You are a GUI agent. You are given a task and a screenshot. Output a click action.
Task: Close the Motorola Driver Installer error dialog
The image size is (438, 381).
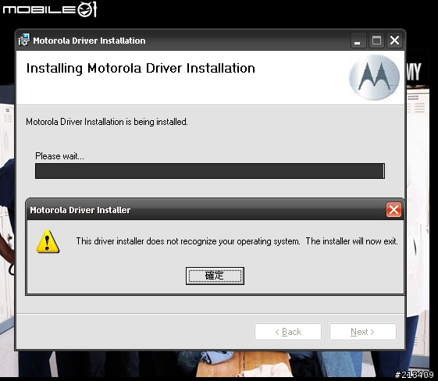click(x=393, y=209)
